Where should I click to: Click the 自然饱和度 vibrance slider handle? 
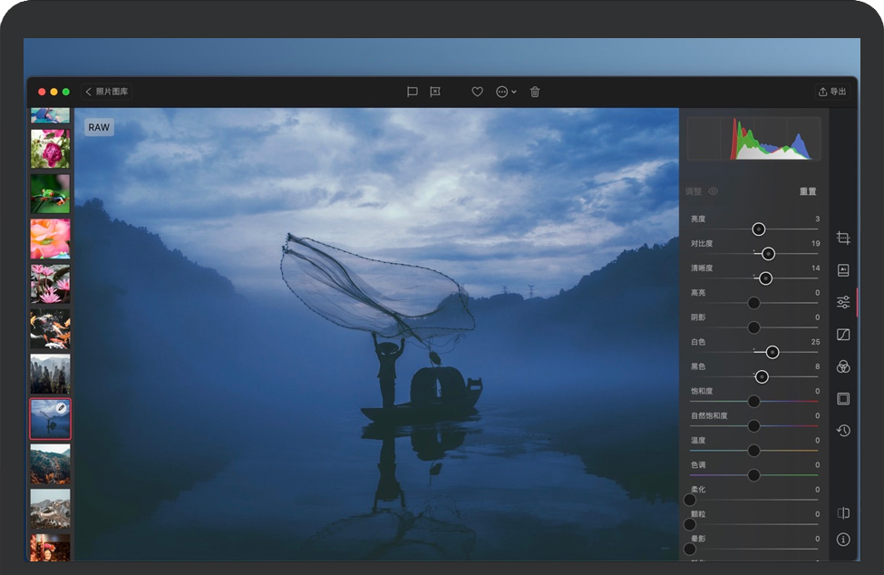point(753,426)
